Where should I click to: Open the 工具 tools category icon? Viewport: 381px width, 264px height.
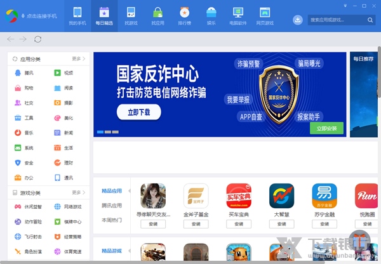click(18, 118)
